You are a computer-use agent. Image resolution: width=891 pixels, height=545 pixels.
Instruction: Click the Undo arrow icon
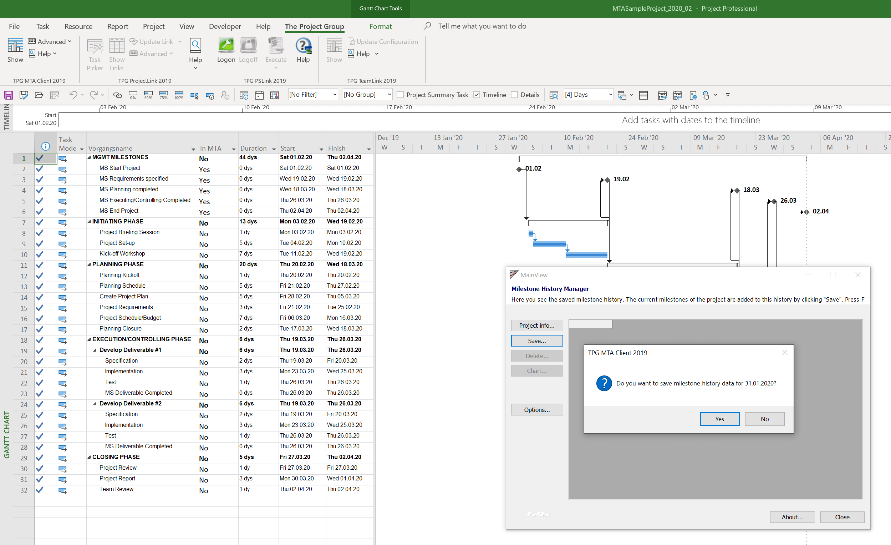pos(73,95)
